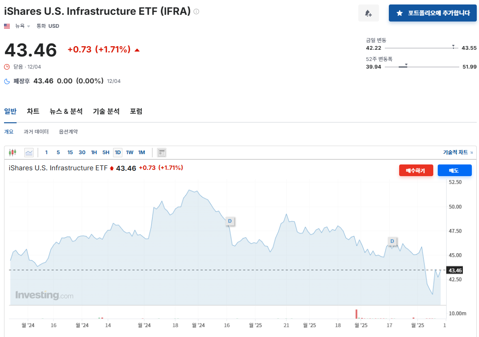
Task: Click the iShares U.S. Infrastructure ETF chart title
Action: click(58, 168)
